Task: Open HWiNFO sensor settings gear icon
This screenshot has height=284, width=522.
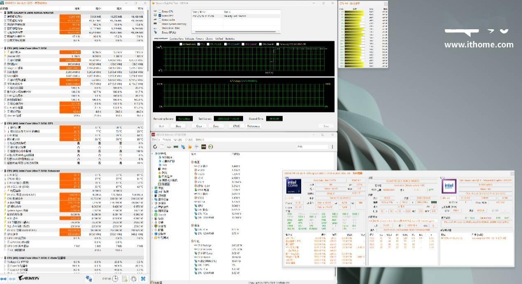Action: tap(134, 279)
